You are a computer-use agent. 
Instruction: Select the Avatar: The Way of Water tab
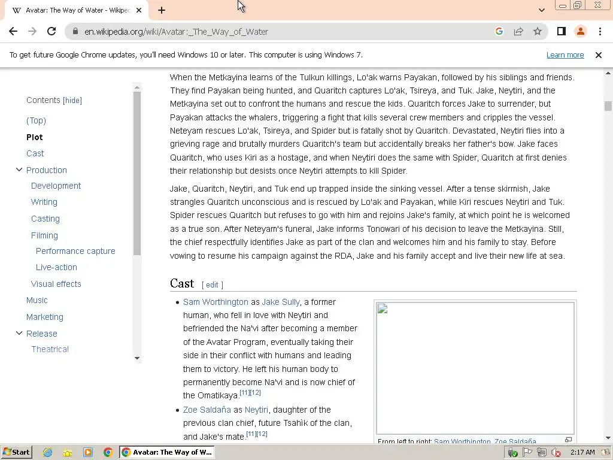(76, 11)
